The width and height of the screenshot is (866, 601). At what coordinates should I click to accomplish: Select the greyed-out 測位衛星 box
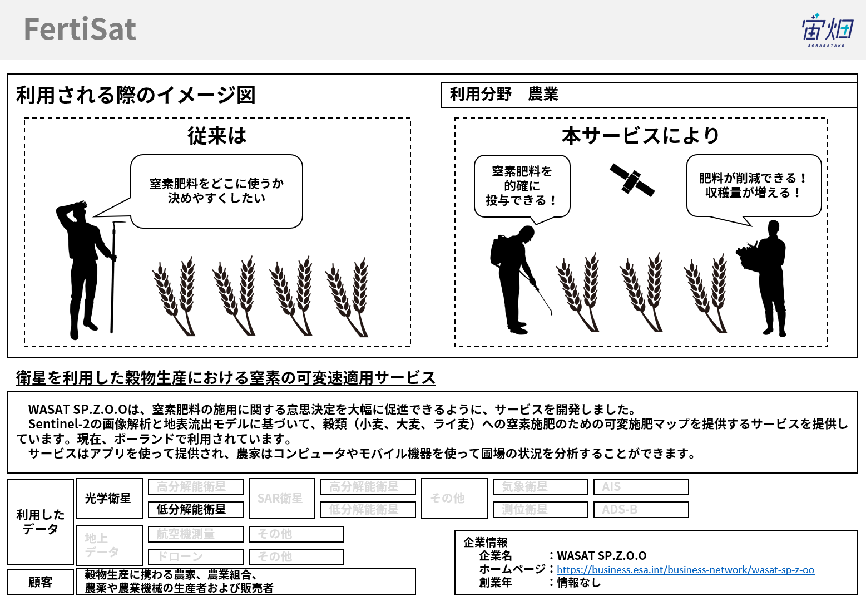tap(541, 510)
